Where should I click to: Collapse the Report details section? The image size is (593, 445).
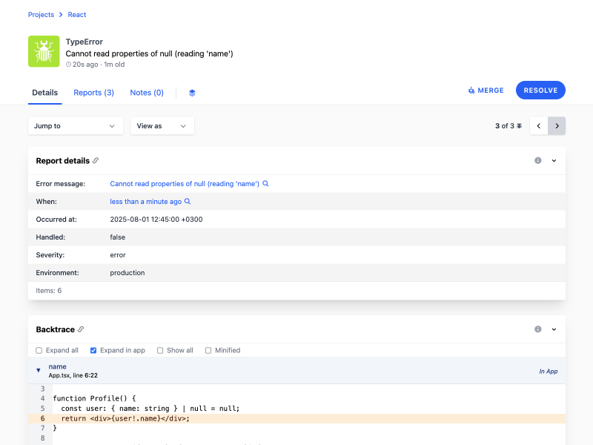(x=554, y=160)
